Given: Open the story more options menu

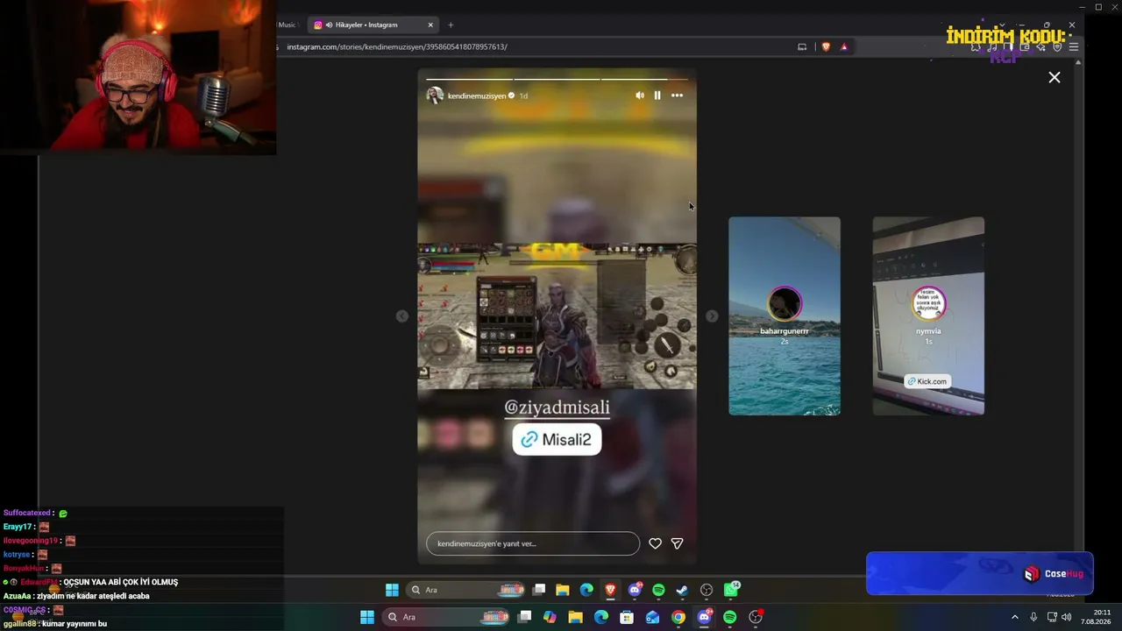Looking at the screenshot, I should [677, 96].
